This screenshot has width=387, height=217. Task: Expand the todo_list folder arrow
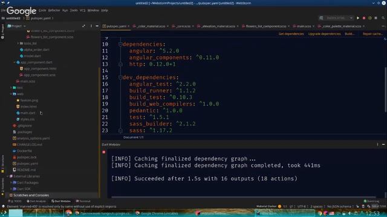[x=18, y=43]
